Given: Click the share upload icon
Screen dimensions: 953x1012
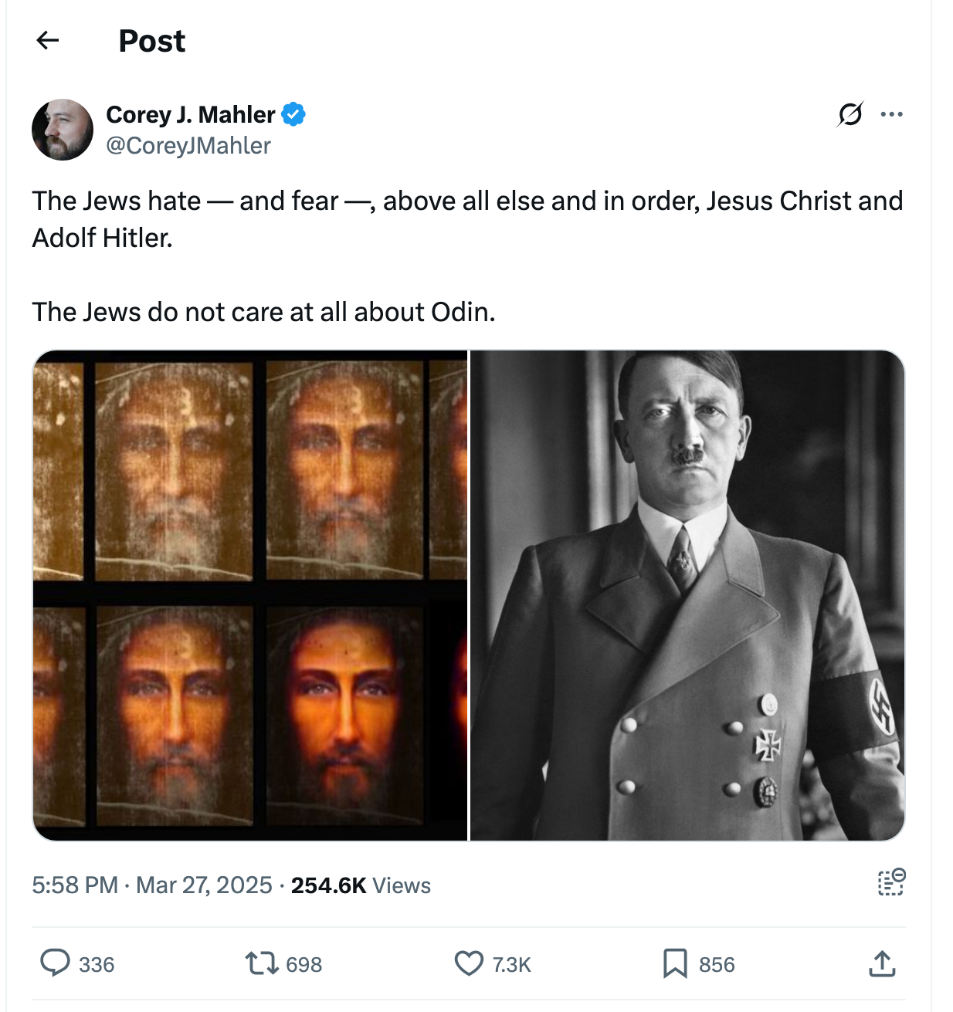Looking at the screenshot, I should pyautogui.click(x=882, y=963).
